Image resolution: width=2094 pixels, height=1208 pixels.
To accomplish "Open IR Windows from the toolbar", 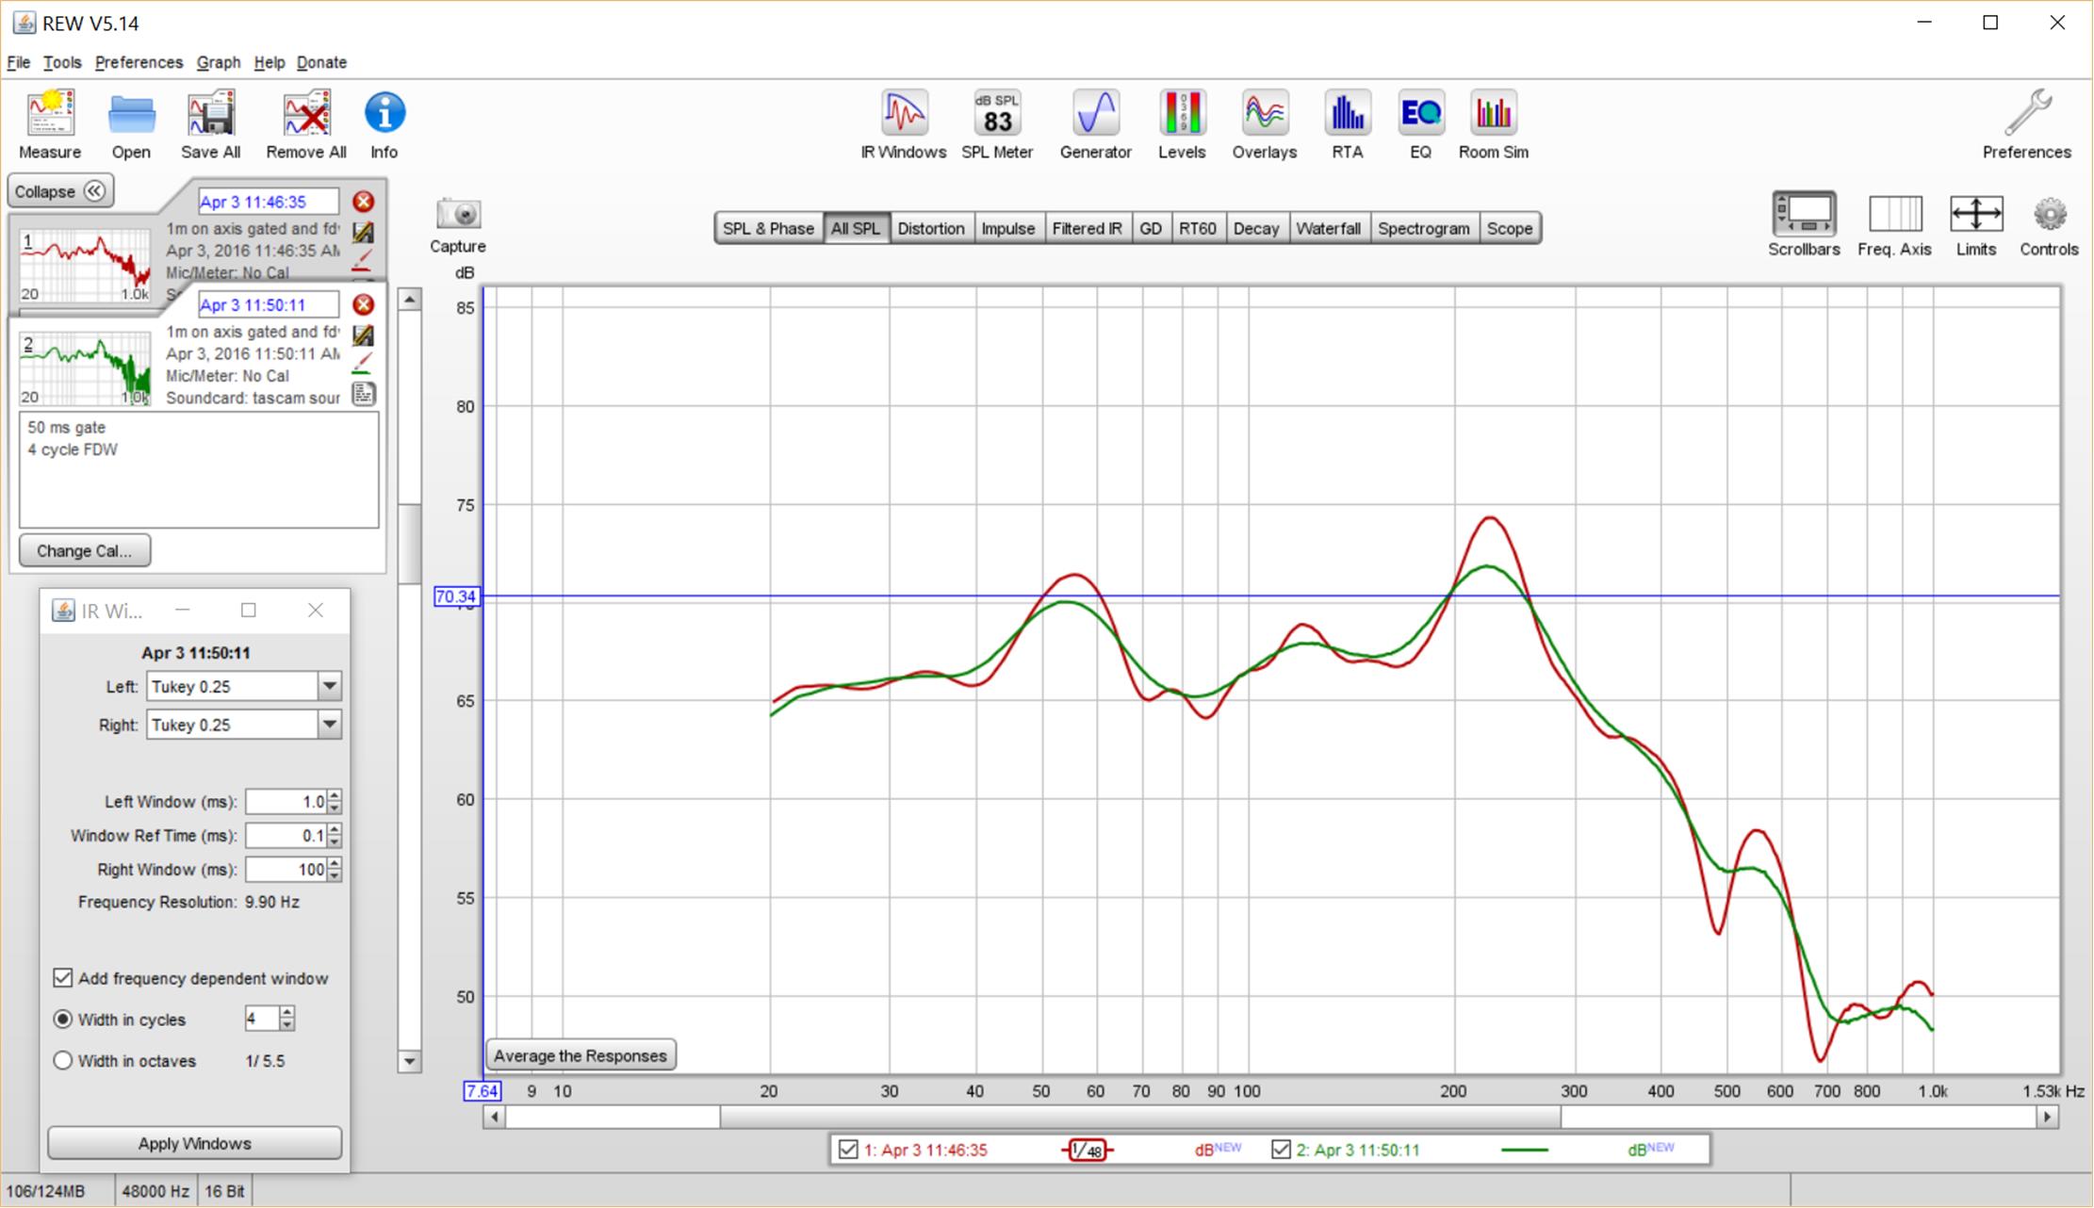I will pyautogui.click(x=903, y=124).
